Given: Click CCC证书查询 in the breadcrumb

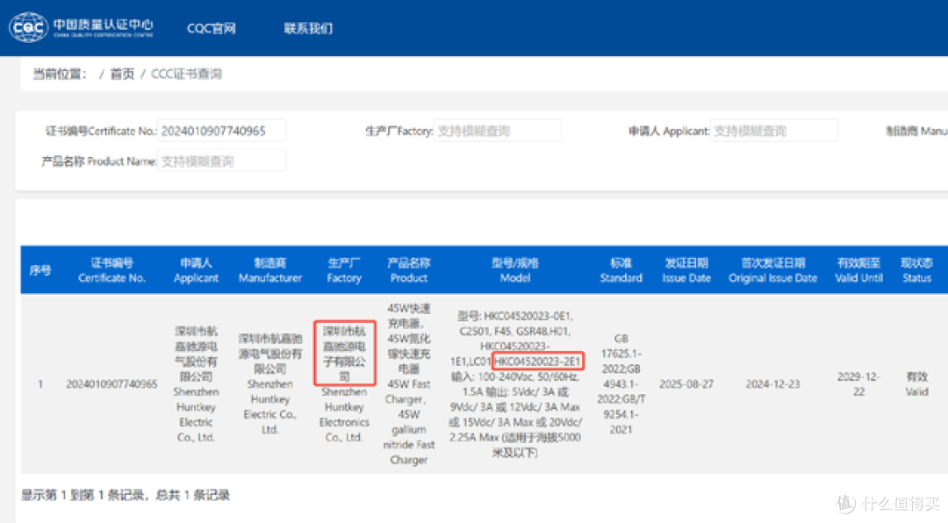Looking at the screenshot, I should (x=186, y=74).
